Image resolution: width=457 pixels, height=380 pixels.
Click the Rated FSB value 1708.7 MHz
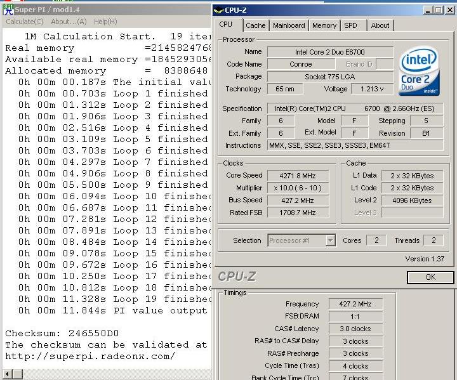(x=298, y=213)
